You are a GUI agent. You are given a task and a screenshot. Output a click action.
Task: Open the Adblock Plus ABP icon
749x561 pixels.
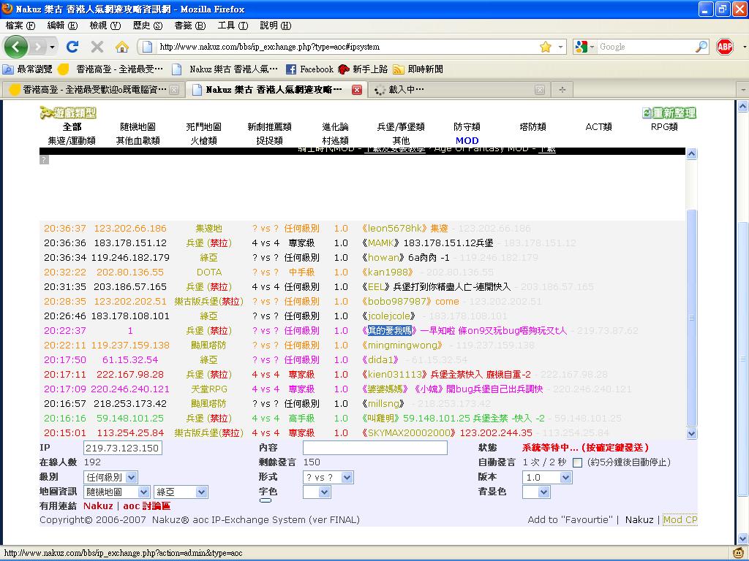(725, 47)
